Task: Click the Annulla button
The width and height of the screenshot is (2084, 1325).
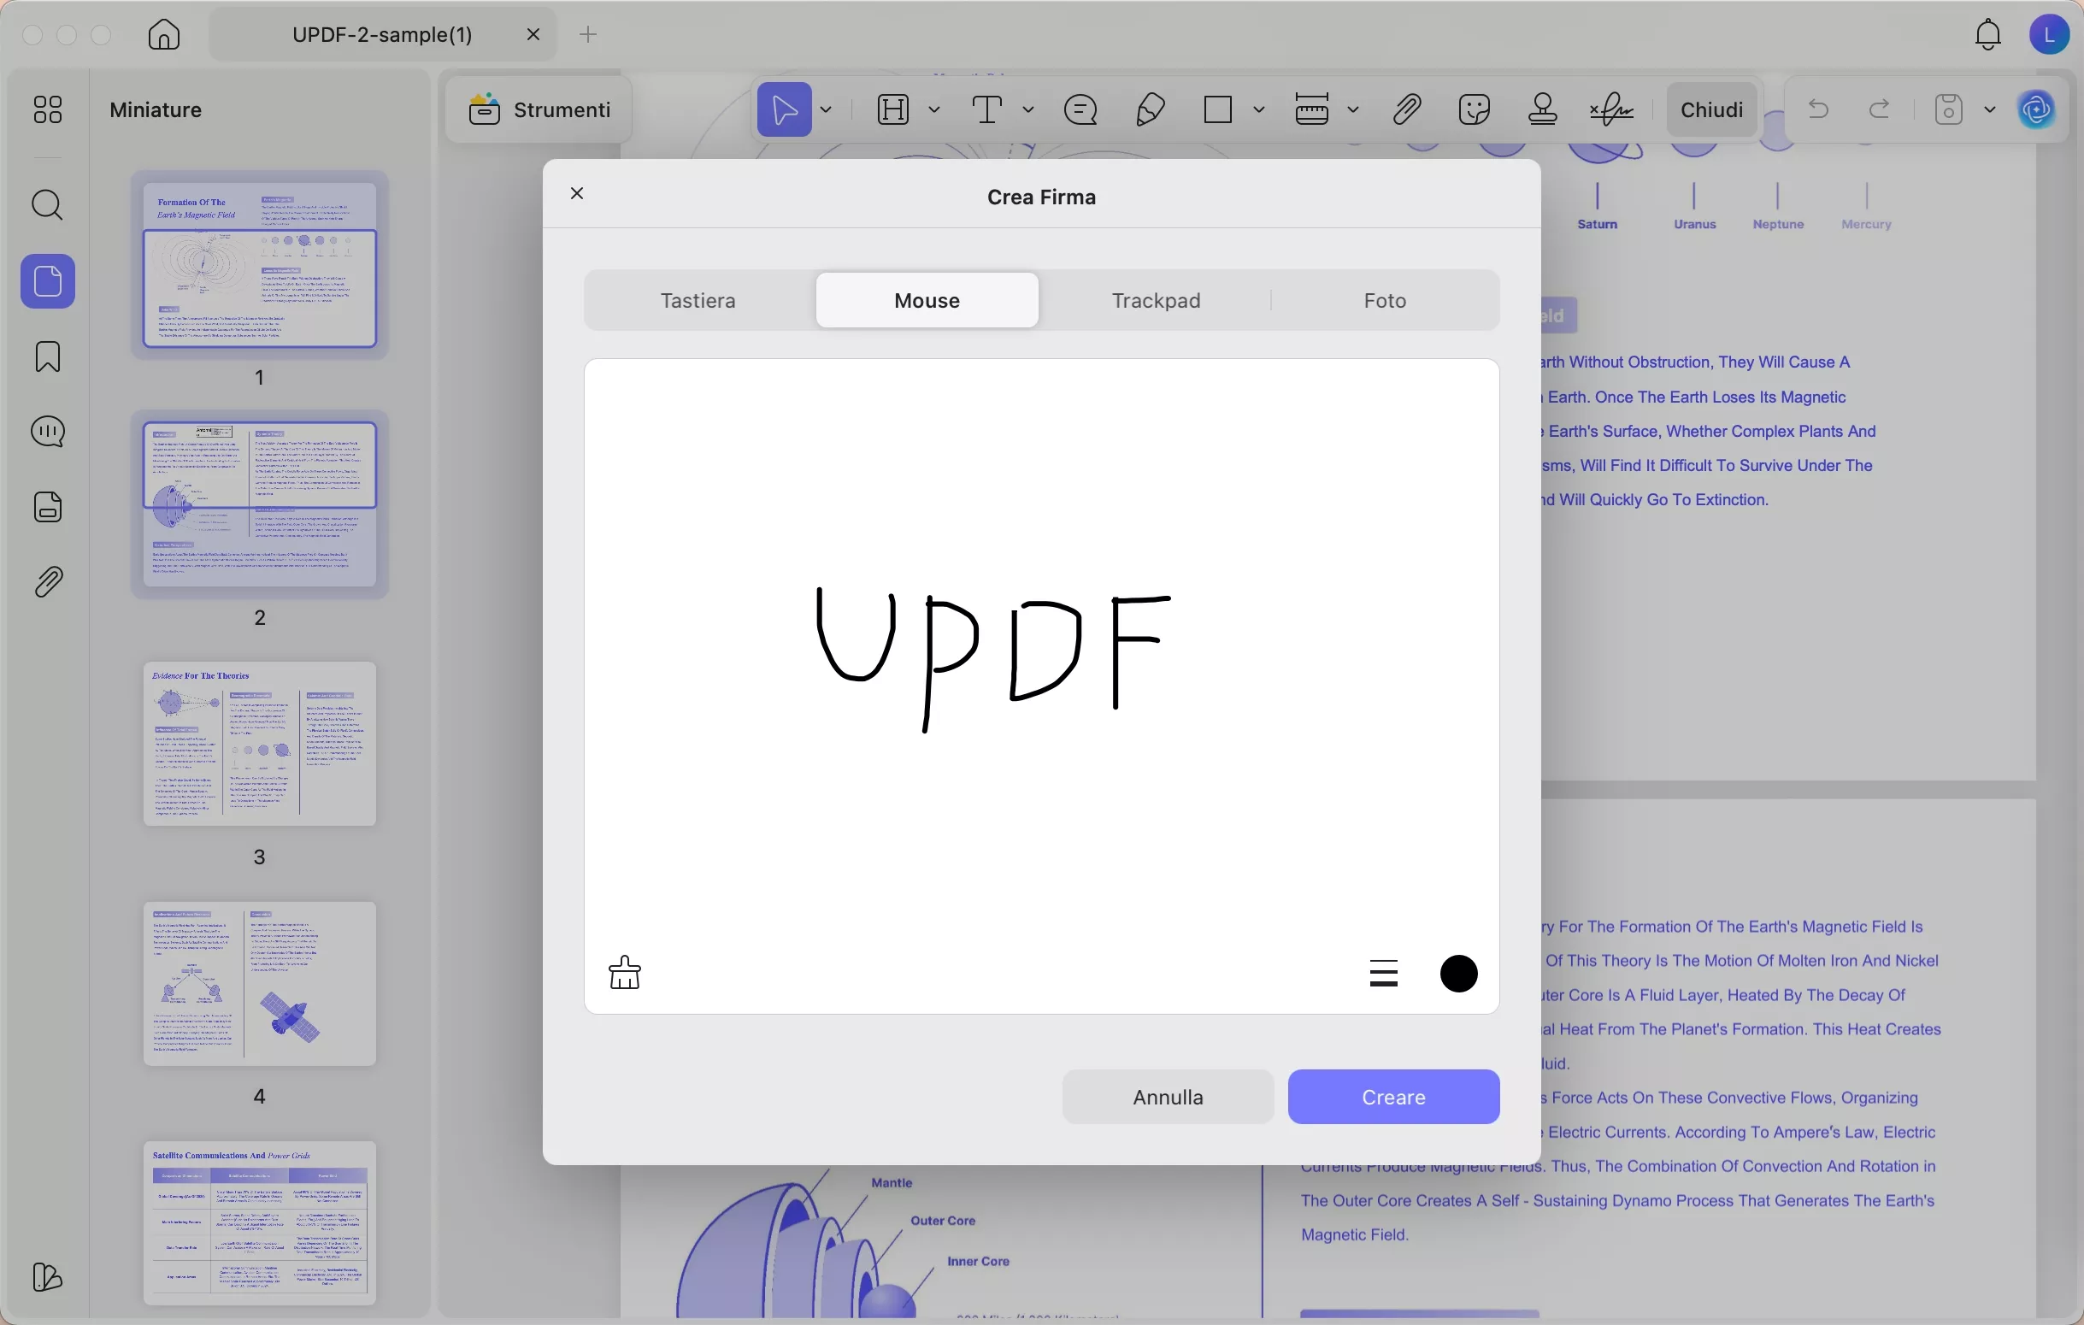Action: tap(1167, 1097)
